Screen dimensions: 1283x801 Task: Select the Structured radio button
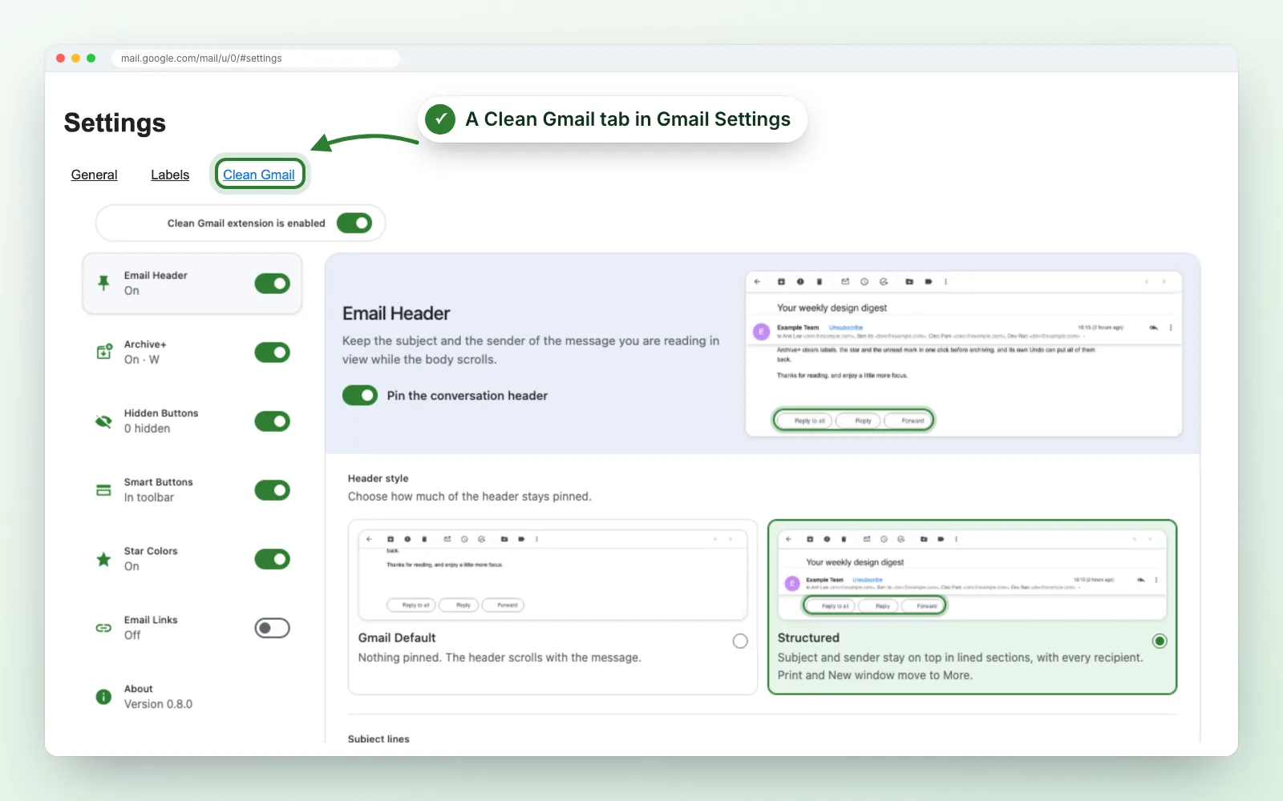tap(1160, 641)
